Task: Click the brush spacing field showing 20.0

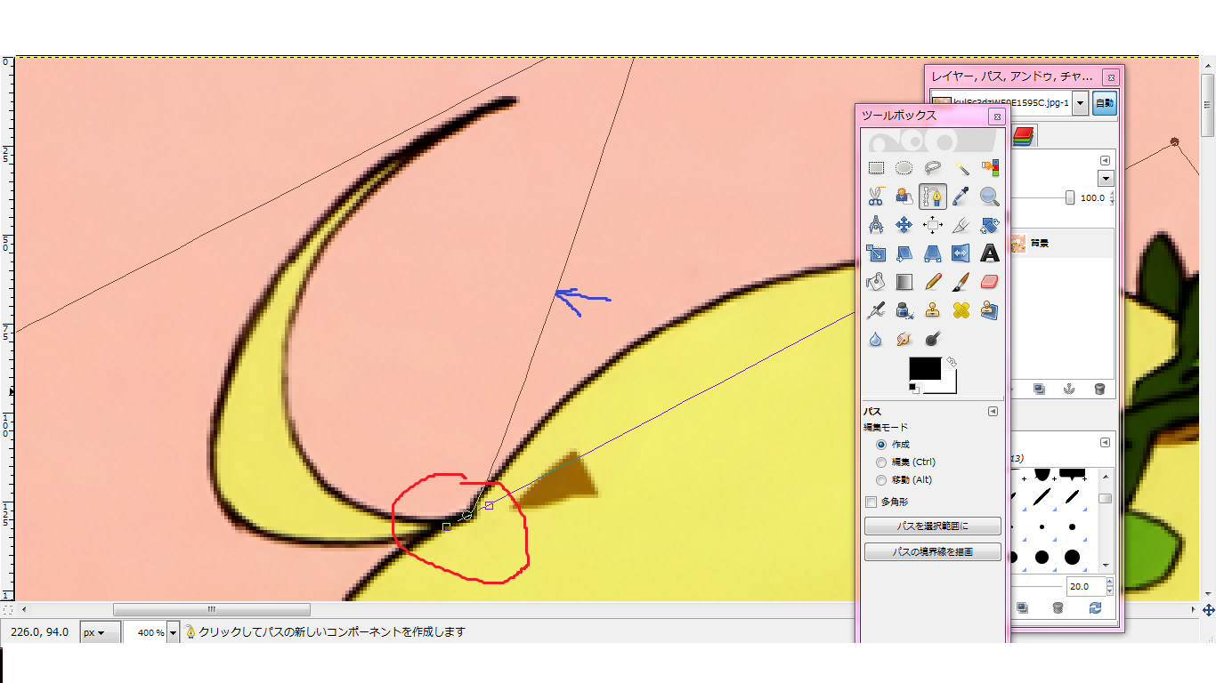Action: (1085, 587)
